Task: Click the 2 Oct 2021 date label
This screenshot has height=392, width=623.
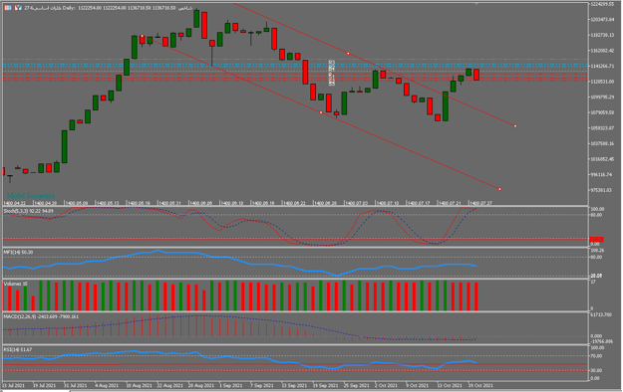Action: (x=386, y=385)
